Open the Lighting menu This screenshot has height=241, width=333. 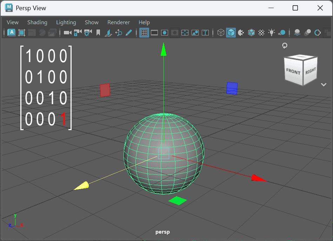tap(66, 22)
